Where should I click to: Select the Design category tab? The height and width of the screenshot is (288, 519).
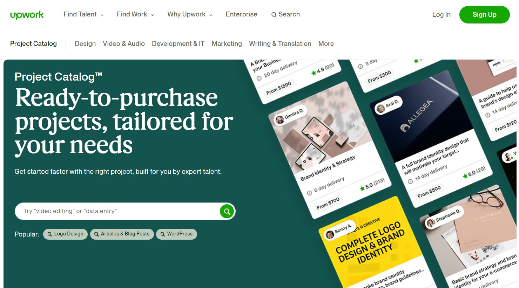85,44
